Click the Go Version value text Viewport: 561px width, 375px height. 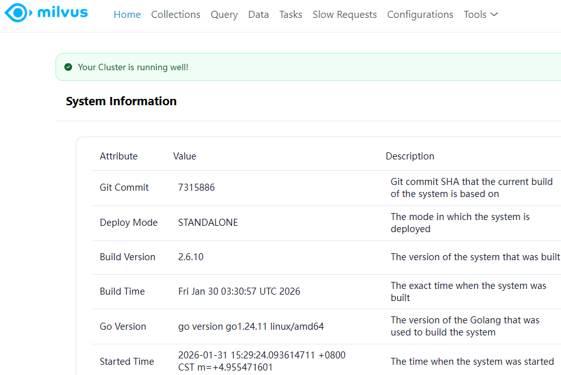click(x=251, y=327)
